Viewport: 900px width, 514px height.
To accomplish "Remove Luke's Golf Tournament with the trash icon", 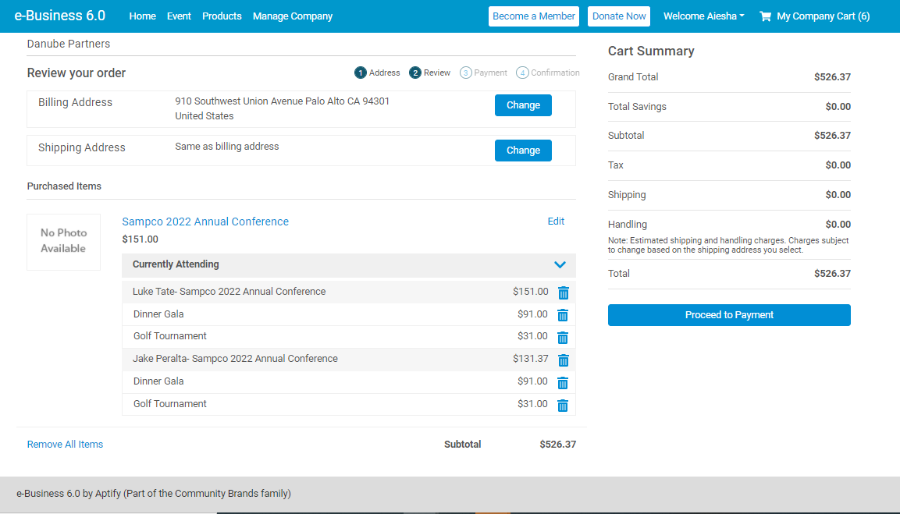I will tap(563, 337).
